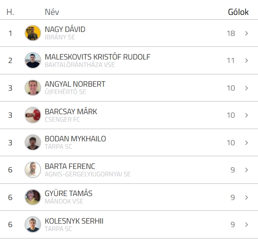Viewport: 258px width, 242px height.
Task: Expand Barta Ferenc row arrow
Action: pos(246,170)
